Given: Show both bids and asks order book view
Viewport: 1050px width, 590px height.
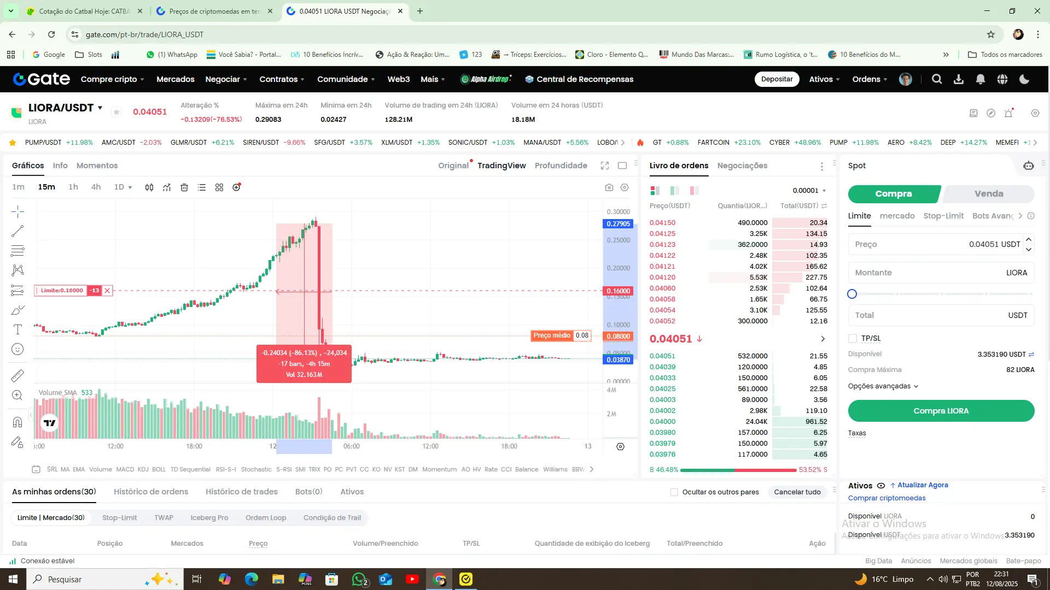Looking at the screenshot, I should 655,191.
